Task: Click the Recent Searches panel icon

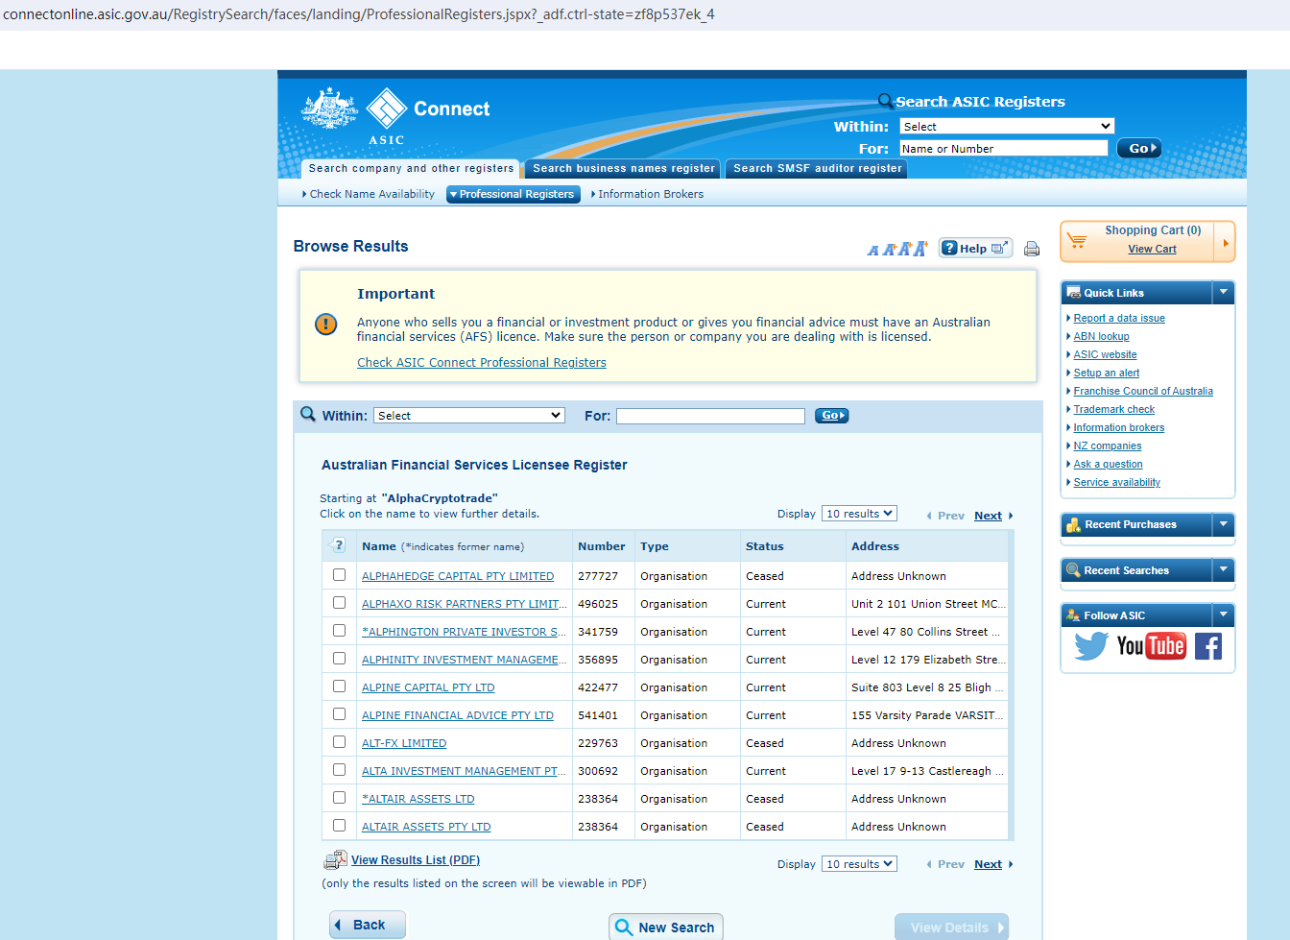Action: 1074,570
